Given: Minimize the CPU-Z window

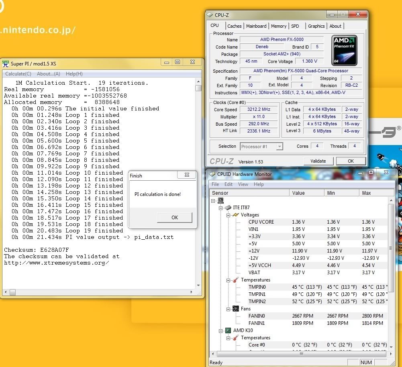Looking at the screenshot, I should pos(332,14).
